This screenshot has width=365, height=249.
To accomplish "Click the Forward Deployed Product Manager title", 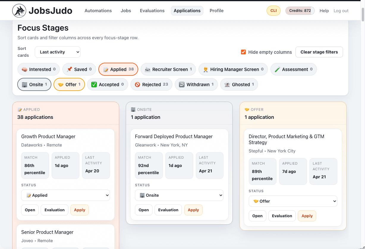I will coord(174,136).
